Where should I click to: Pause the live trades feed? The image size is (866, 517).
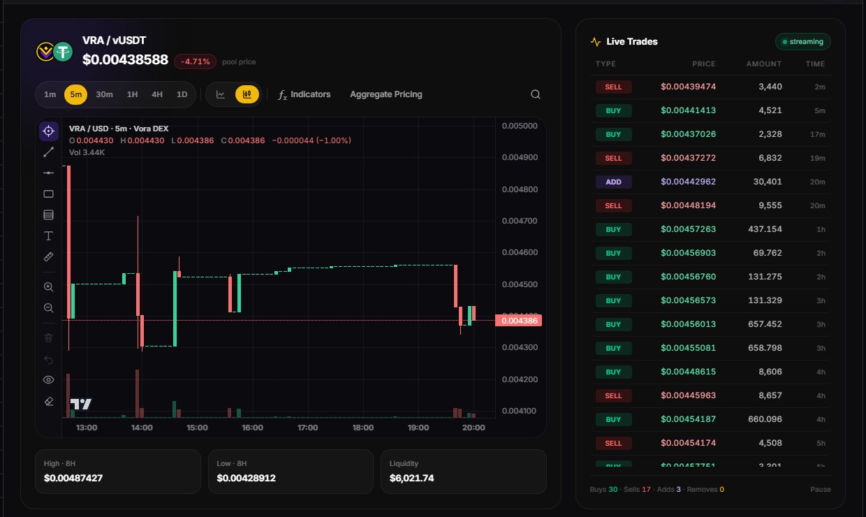click(821, 489)
